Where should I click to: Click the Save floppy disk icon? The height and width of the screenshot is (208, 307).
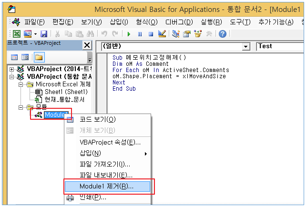coord(44,34)
